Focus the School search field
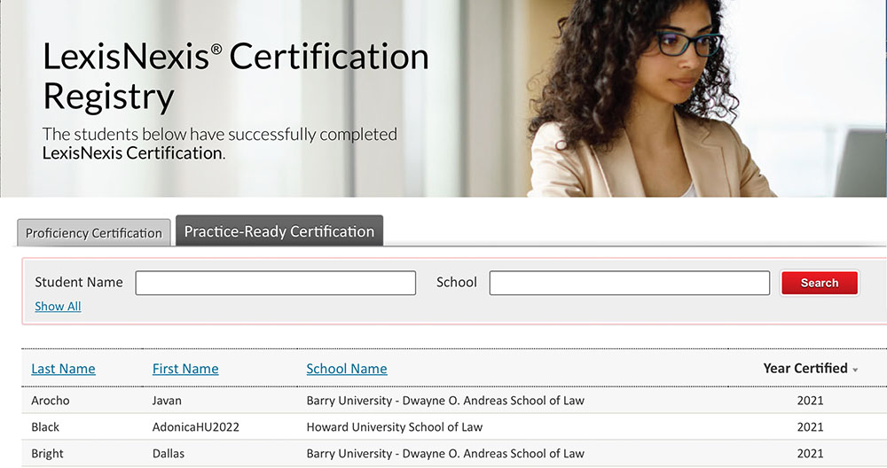Viewport: 887px width, 468px height. pos(630,283)
